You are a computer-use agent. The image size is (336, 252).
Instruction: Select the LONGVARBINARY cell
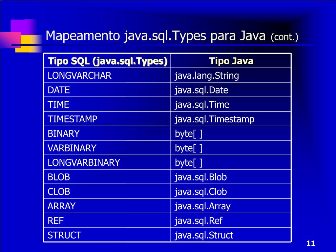[x=107, y=162]
